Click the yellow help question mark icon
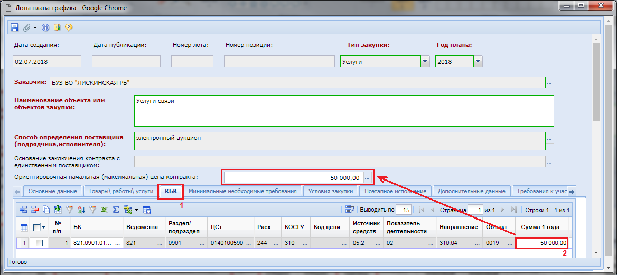 [68, 27]
